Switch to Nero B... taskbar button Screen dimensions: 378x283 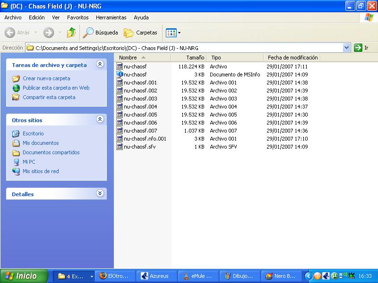281,276
